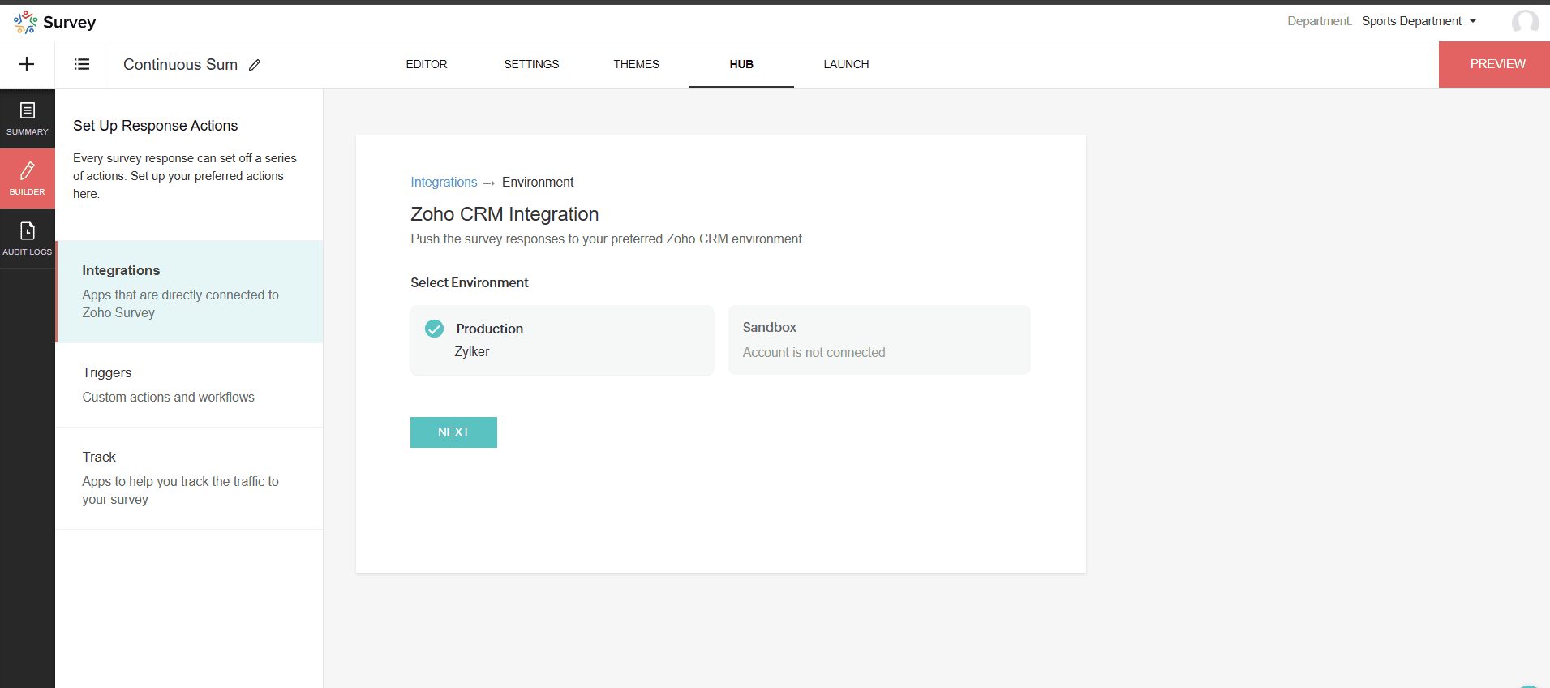
Task: Click the Survey product name
Action: (70, 22)
